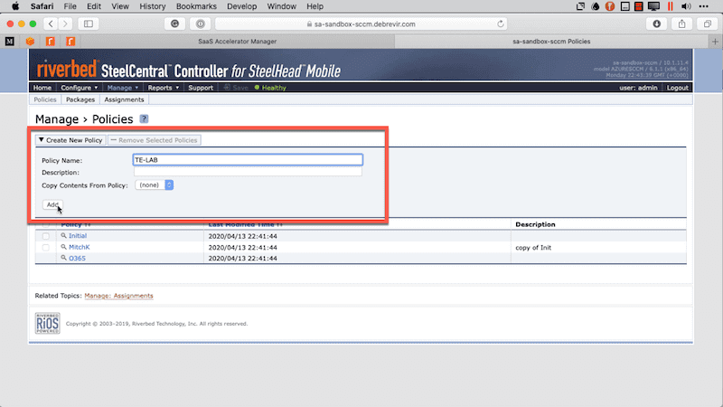Click the display icon in menu bar
This screenshot has height=407, width=723.
[x=653, y=6]
